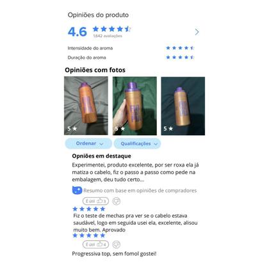Viewport: 269px width, 269px height.
Task: Click five-star rating above mechas review
Action: coord(89,209)
